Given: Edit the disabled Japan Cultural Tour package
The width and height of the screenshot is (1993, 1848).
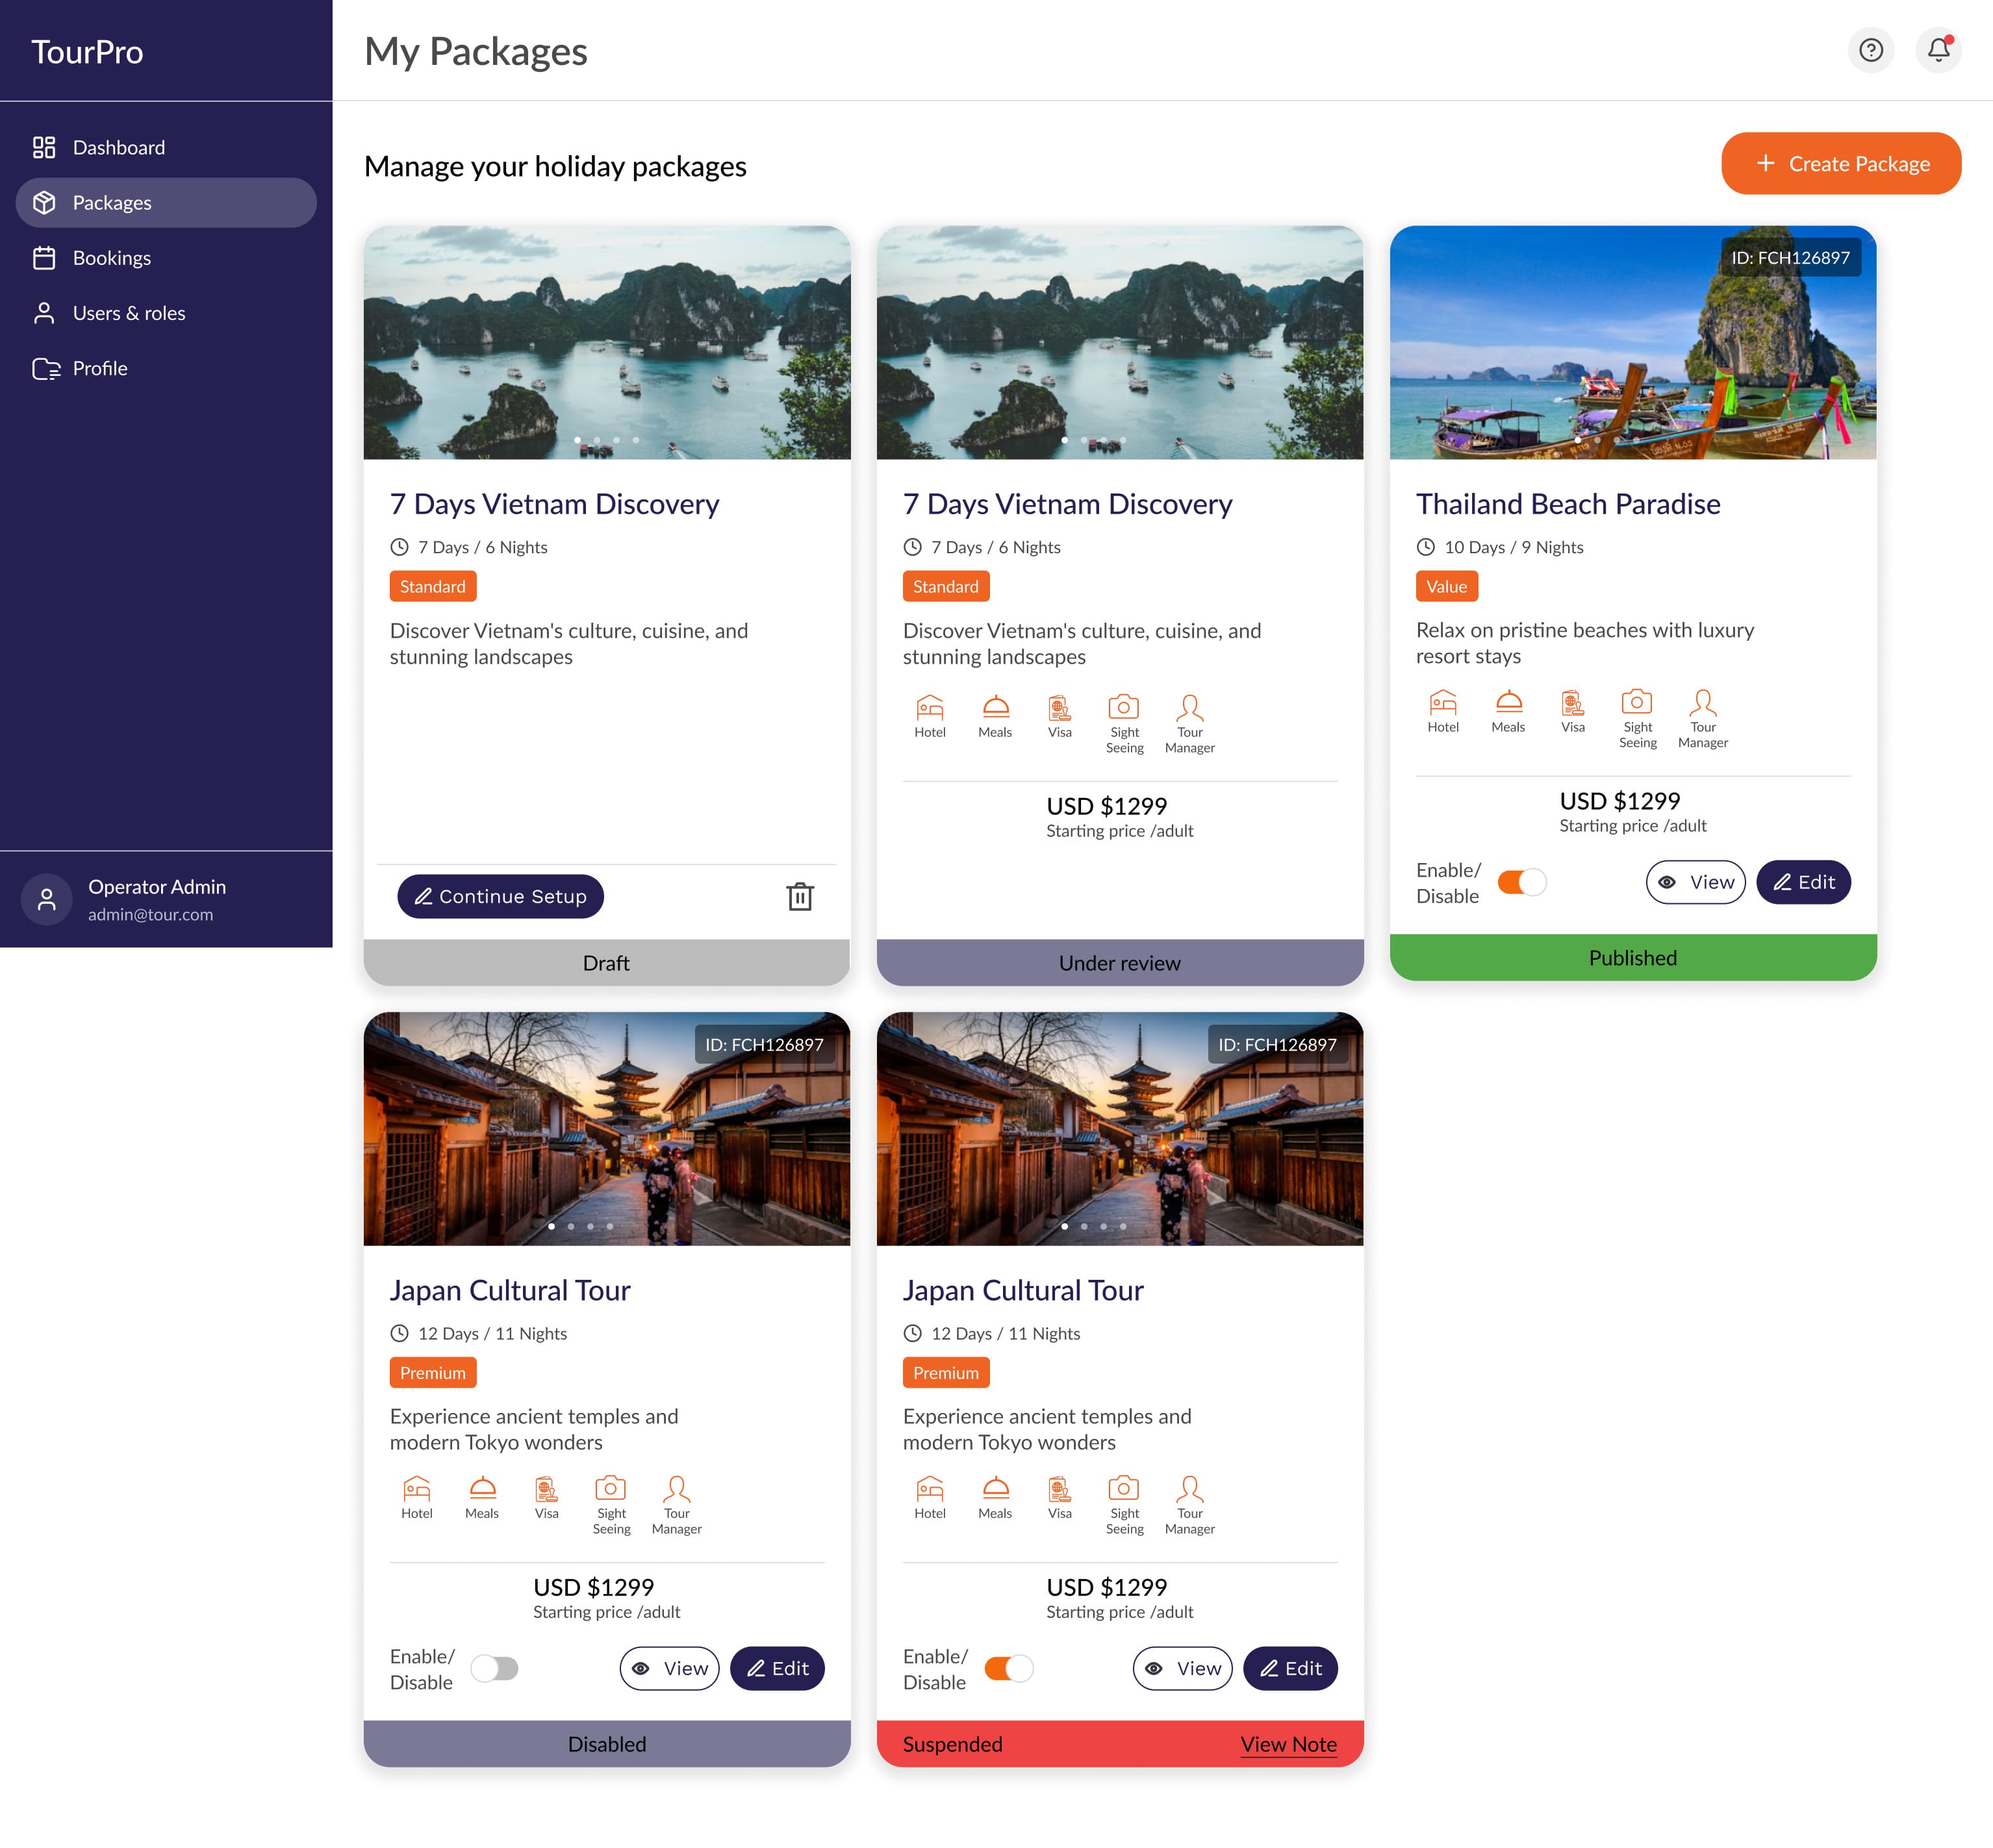Looking at the screenshot, I should click(776, 1668).
